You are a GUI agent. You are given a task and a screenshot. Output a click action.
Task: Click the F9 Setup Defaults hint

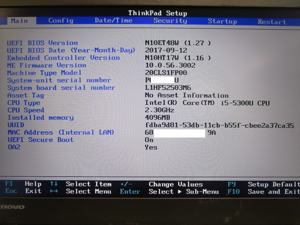[264, 184]
